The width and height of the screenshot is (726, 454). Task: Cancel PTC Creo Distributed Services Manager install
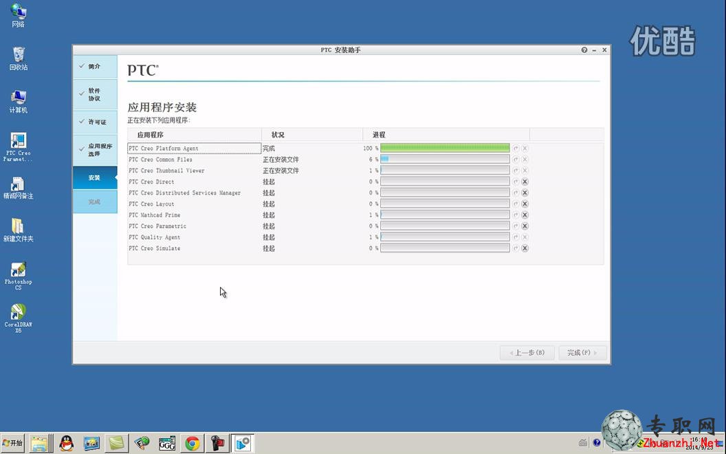pos(525,193)
